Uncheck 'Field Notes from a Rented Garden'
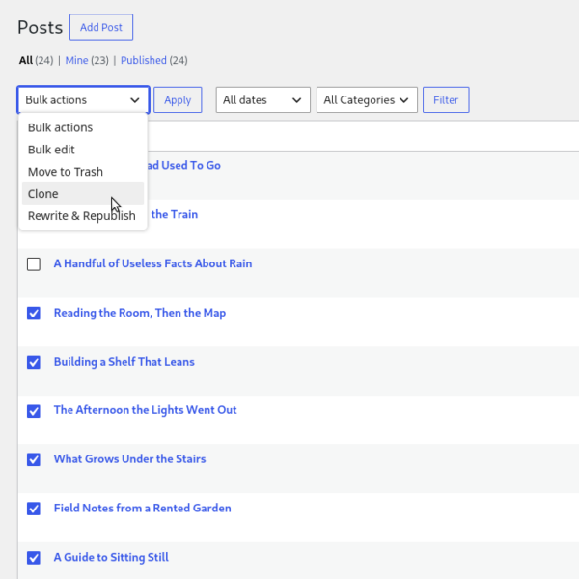Screen dimensions: 579x579 (34, 509)
